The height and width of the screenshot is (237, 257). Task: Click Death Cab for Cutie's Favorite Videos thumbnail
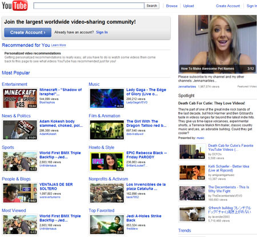pos(192,152)
